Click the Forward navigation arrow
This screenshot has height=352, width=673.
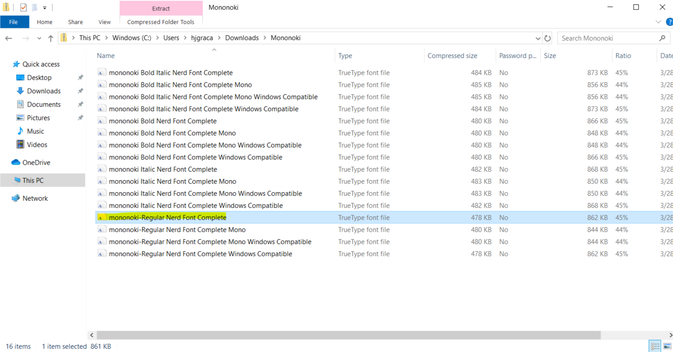[25, 38]
